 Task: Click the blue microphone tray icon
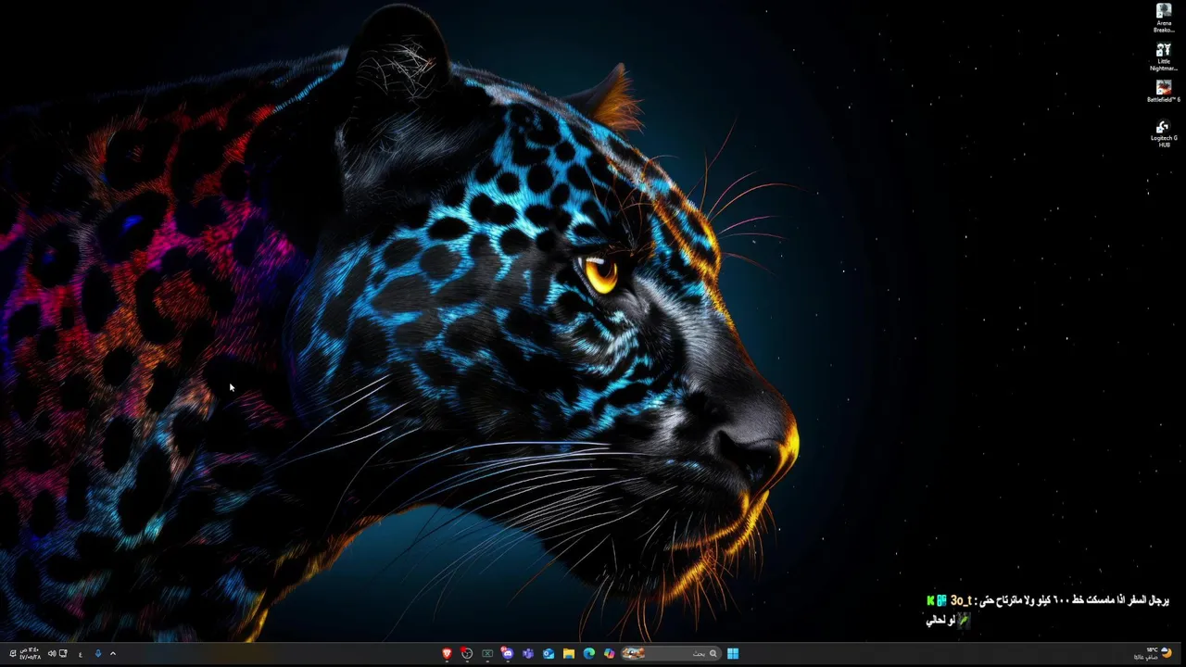pos(98,653)
